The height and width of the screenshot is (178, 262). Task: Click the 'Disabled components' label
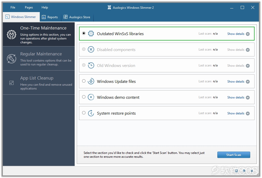(x=116, y=50)
